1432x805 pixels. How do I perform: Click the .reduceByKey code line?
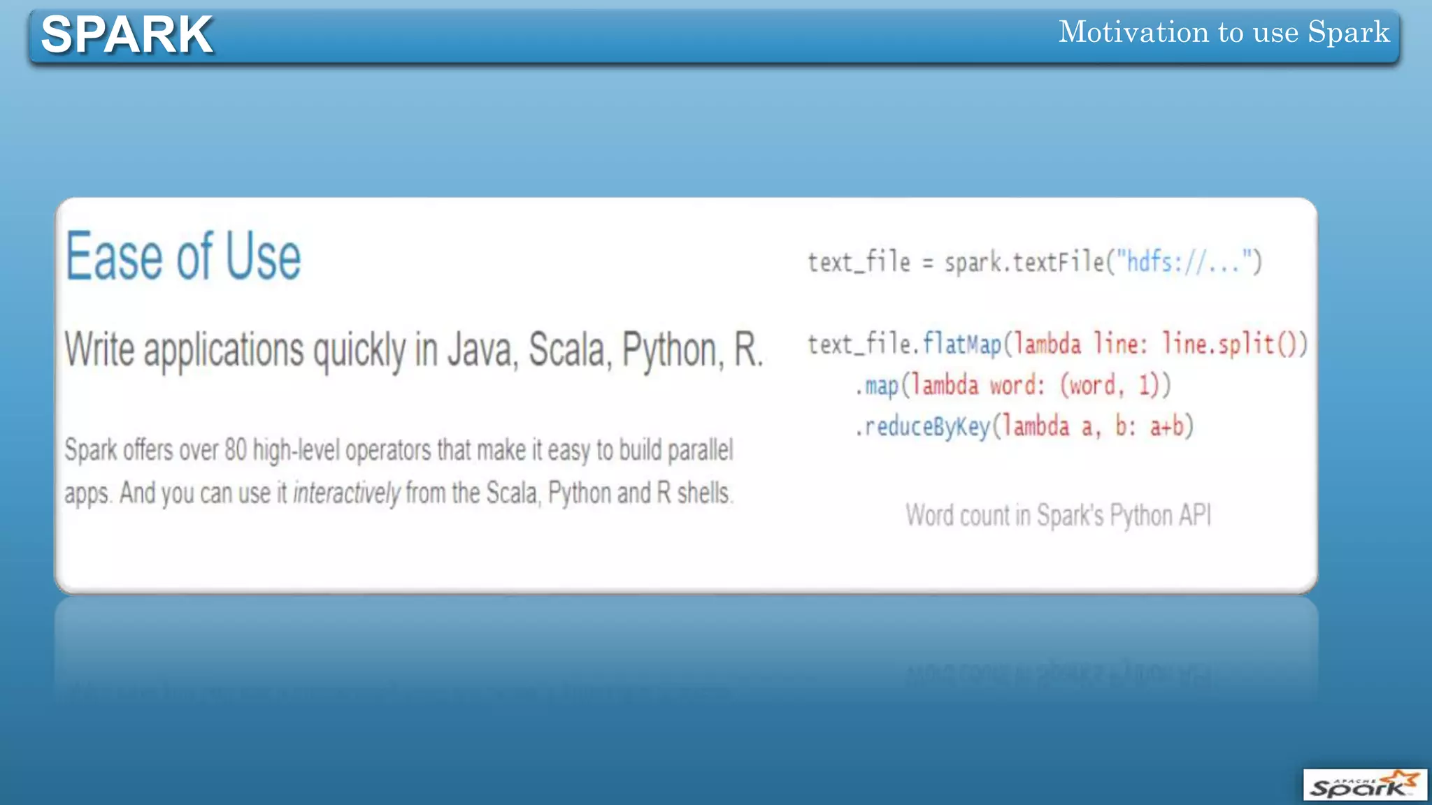[x=1024, y=426]
